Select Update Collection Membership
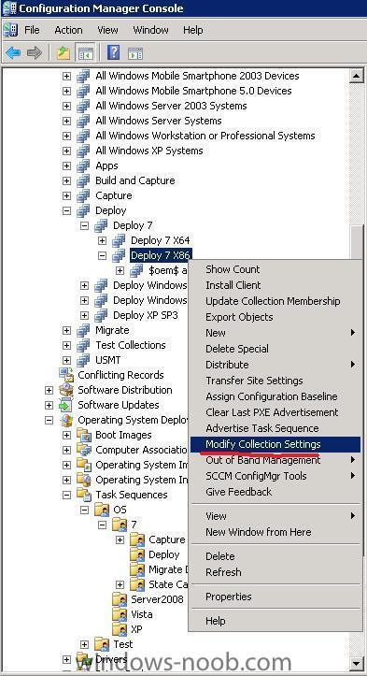 (x=275, y=301)
